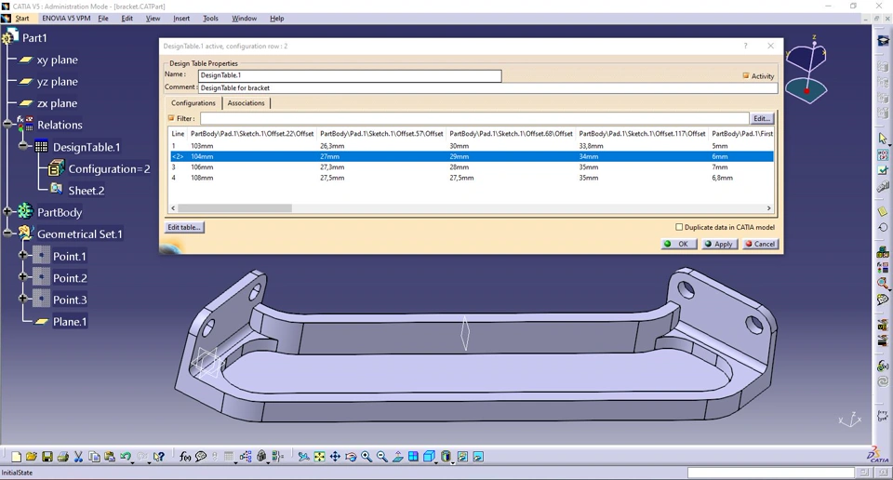Expand the Point.3 tree node
The height and width of the screenshot is (480, 893).
point(22,299)
